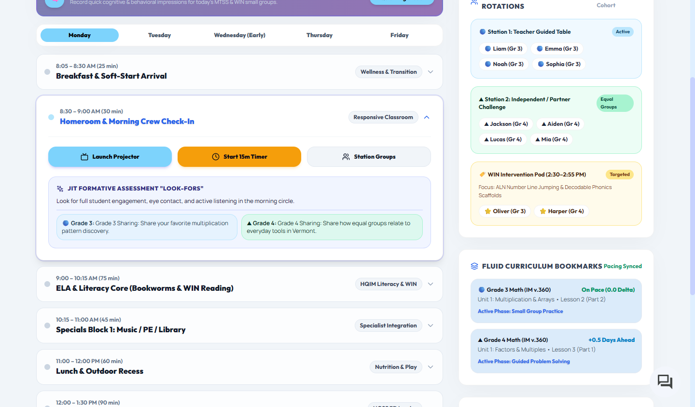Click the Wellness & Transition tag

coord(389,72)
